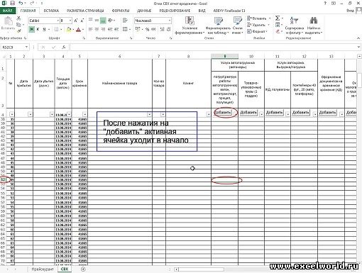
Task: Click the AutoSum sigma icon
Action: click(x=278, y=18)
